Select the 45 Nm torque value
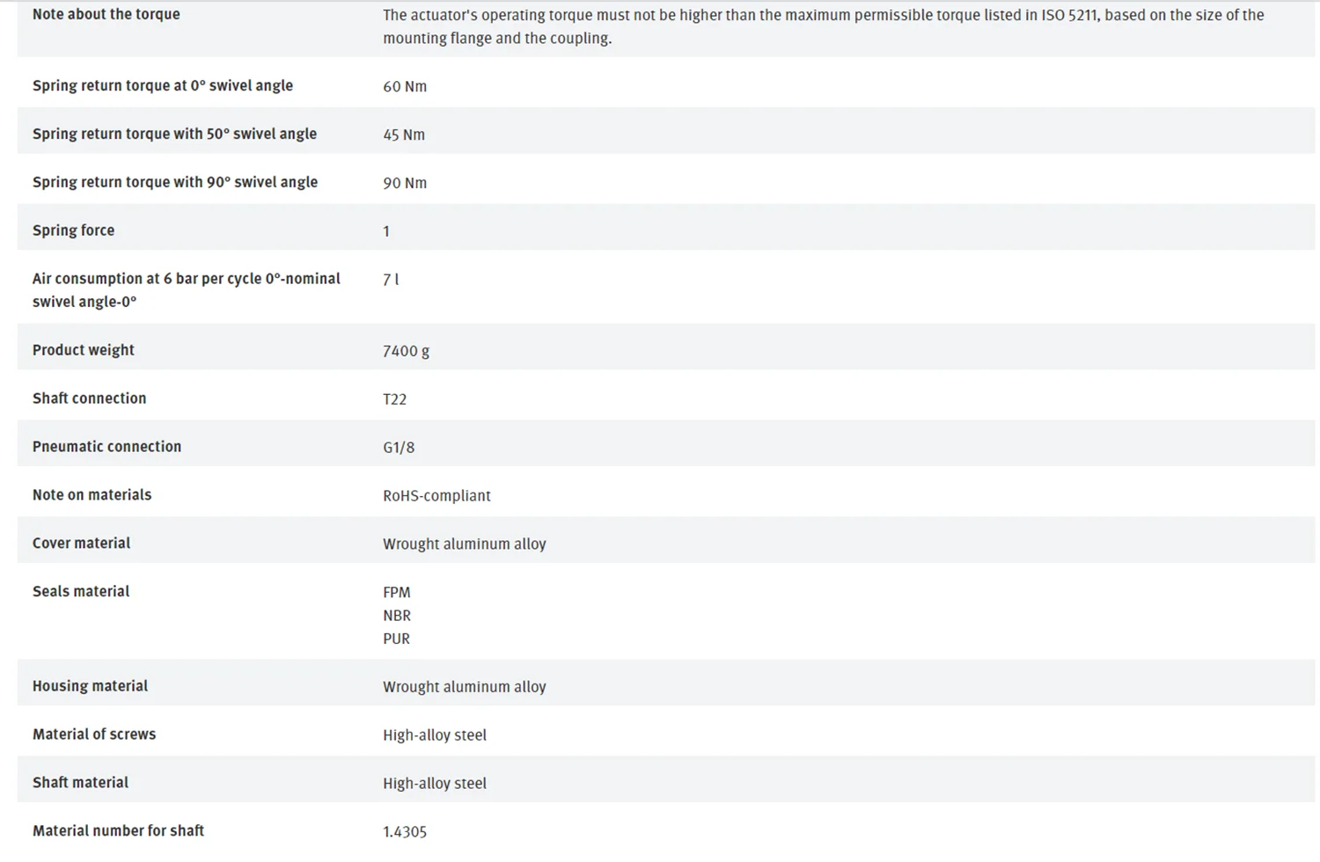The height and width of the screenshot is (862, 1320). pos(404,135)
